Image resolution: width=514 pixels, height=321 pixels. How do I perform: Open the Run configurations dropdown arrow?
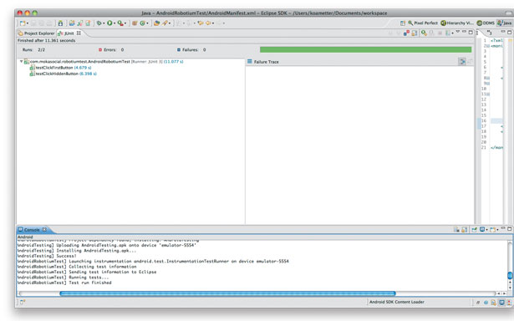(115, 23)
